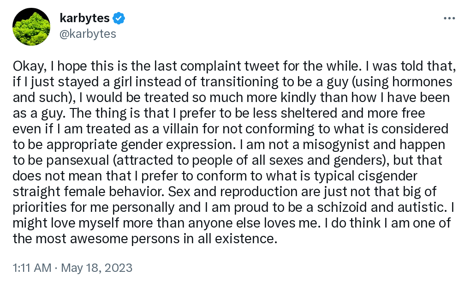Open the three-dot more options menu
Screen dimensions: 471x288
pyautogui.click(x=449, y=18)
